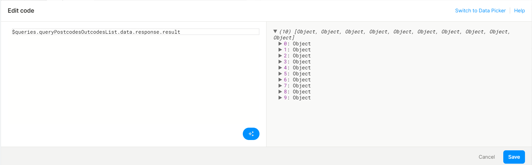Expand array item 2 Object

(280, 56)
